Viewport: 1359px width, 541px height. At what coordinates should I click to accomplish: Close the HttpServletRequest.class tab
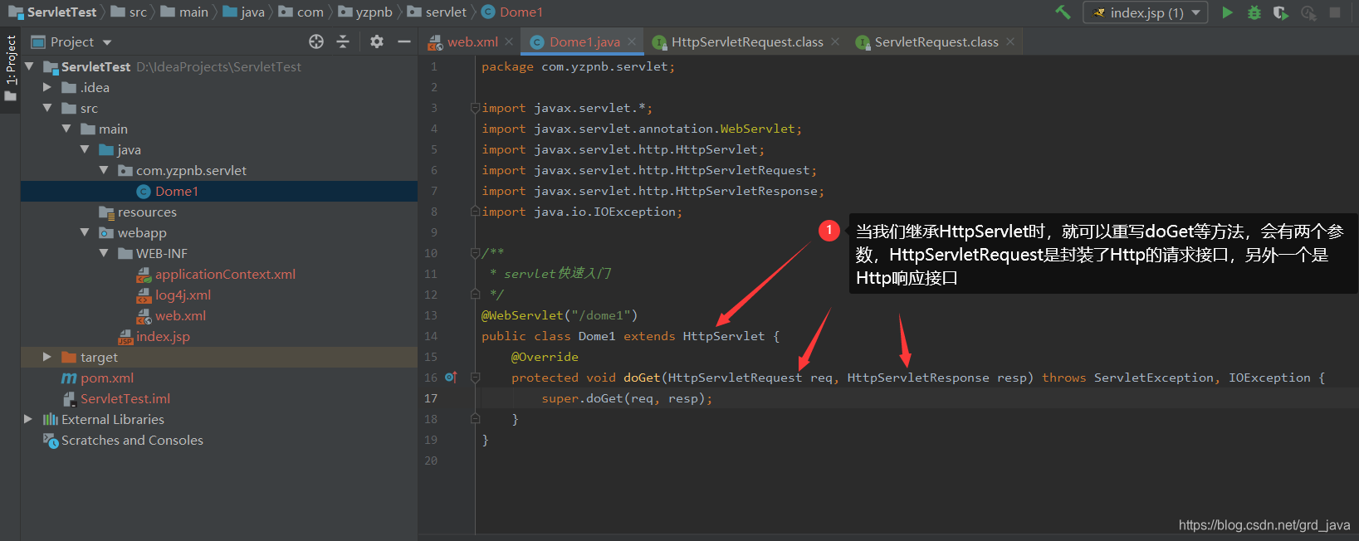click(x=835, y=41)
